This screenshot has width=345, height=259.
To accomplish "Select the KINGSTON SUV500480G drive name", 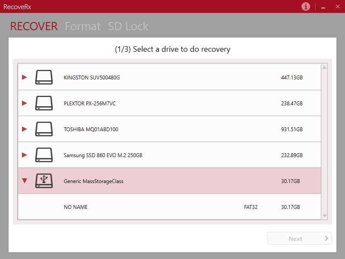I will click(92, 78).
